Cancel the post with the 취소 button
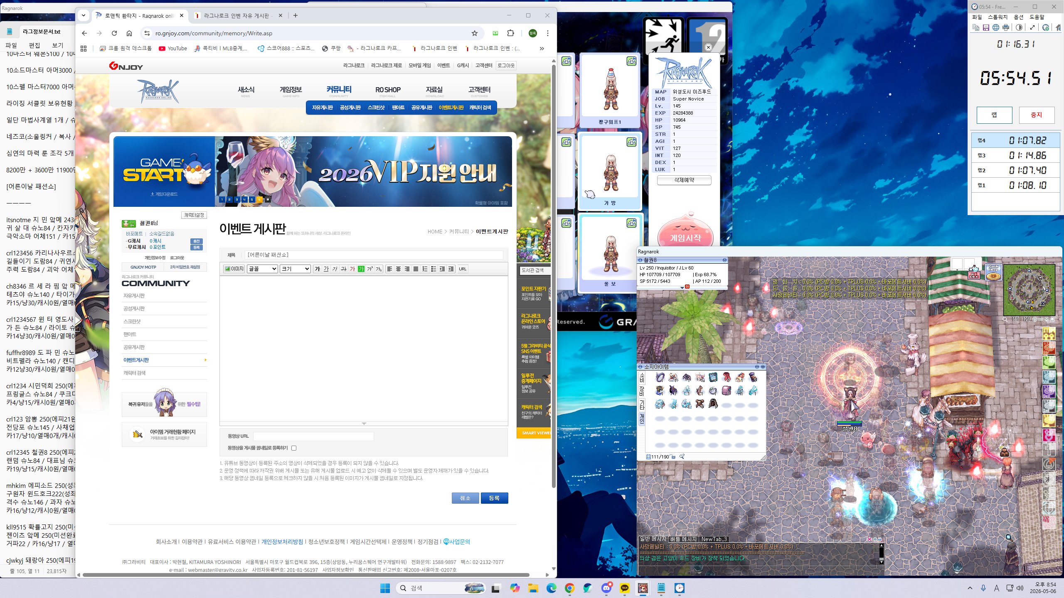The height and width of the screenshot is (598, 1064). point(465,498)
